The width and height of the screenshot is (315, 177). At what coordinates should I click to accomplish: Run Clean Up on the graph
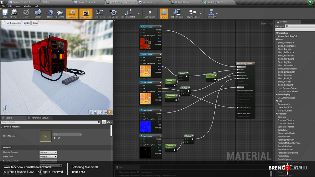[x=60, y=13]
